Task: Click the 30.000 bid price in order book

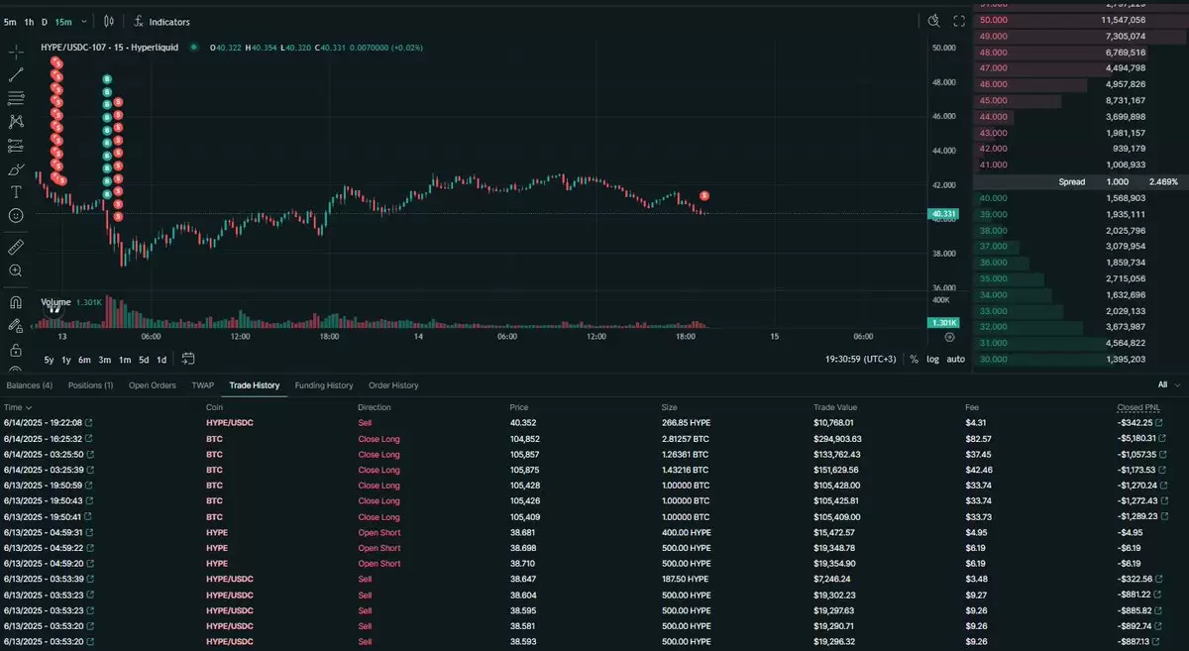Action: (x=994, y=359)
